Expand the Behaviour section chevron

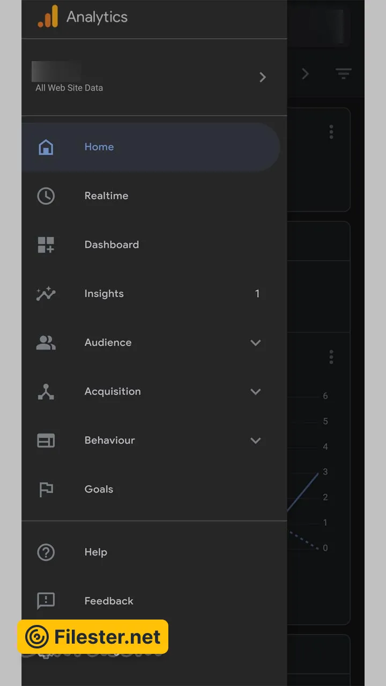click(256, 441)
